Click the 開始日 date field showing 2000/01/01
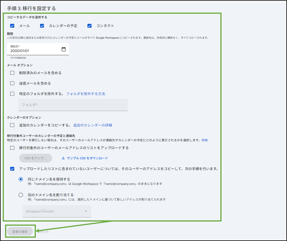Image resolution: width=287 pixels, height=241 pixels. click(x=38, y=49)
